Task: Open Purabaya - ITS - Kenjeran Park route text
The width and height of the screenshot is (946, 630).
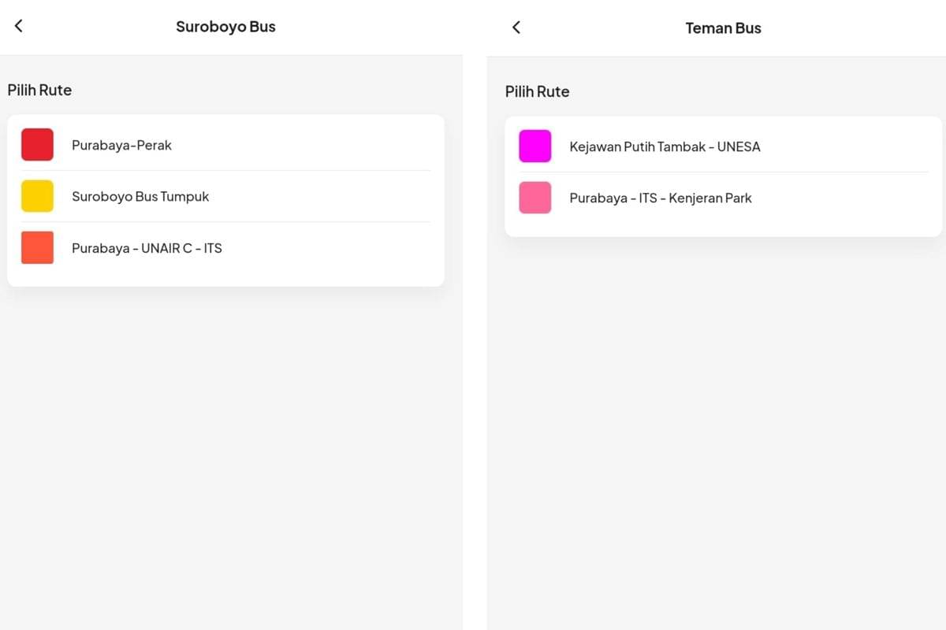Action: click(661, 198)
